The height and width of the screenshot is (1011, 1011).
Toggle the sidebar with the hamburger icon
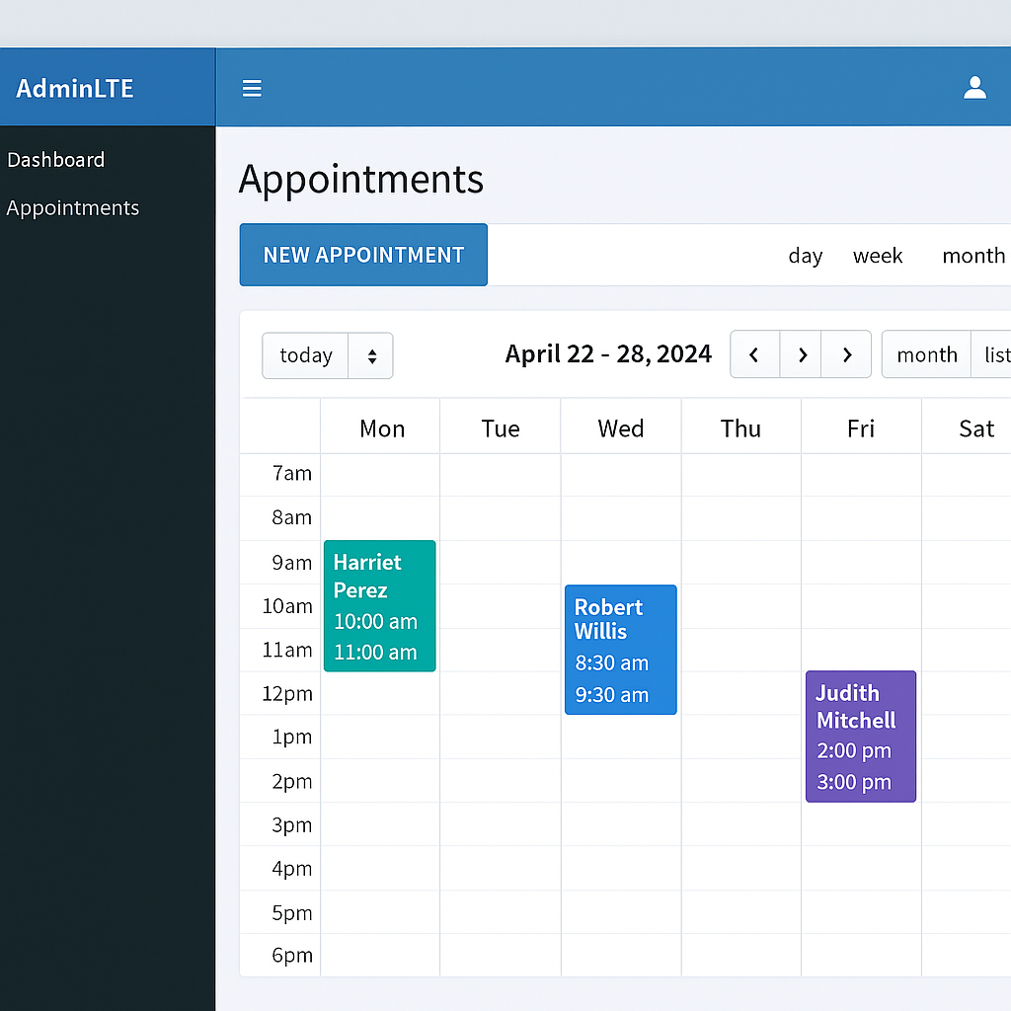tap(252, 89)
